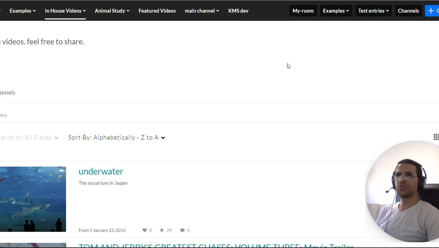
Task: Click the January 23, 2012 date text
Action: click(109, 230)
